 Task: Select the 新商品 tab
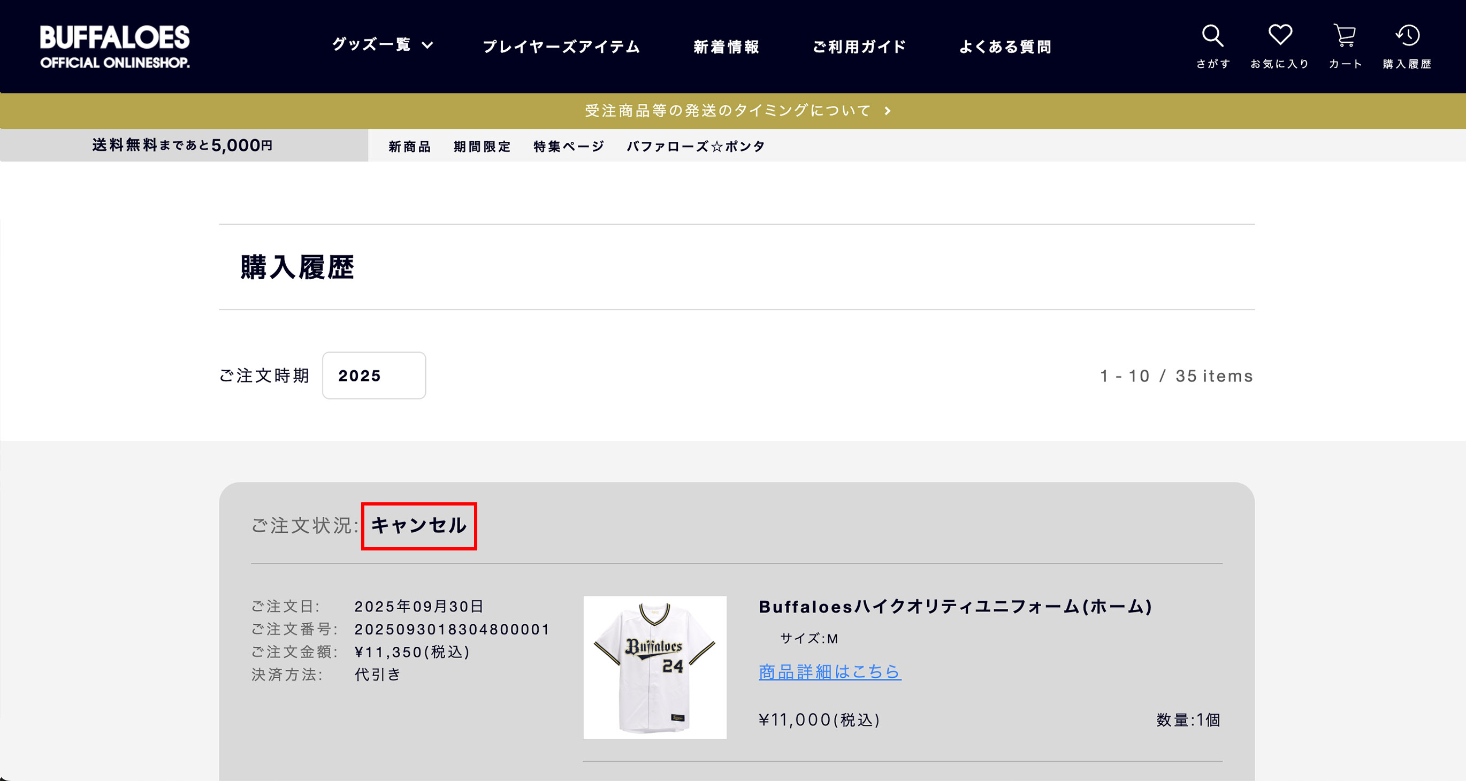click(x=410, y=147)
